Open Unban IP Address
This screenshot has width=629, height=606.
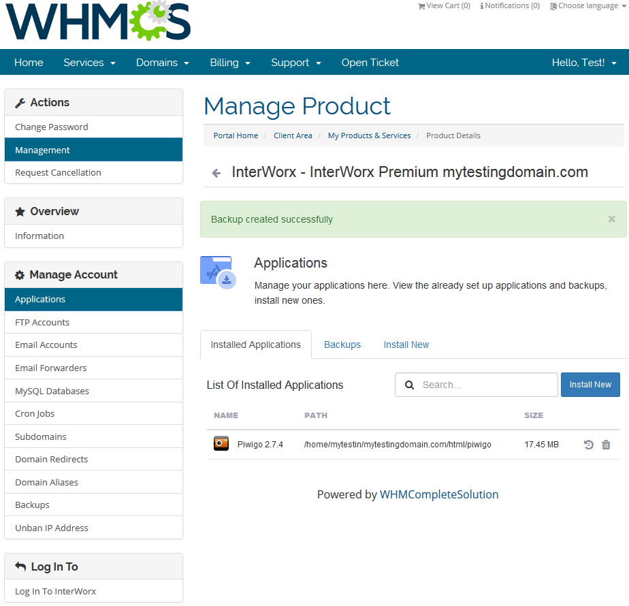pos(93,528)
